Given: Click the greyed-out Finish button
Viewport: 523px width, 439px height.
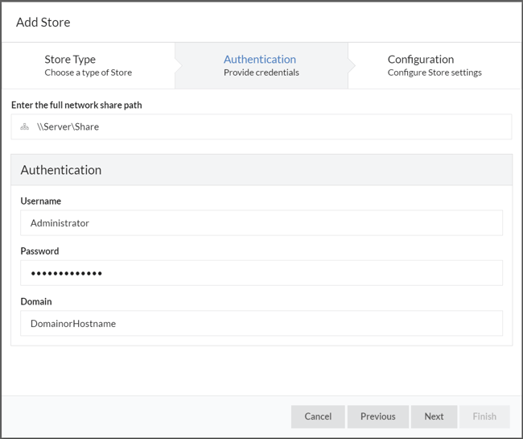Looking at the screenshot, I should tap(484, 416).
